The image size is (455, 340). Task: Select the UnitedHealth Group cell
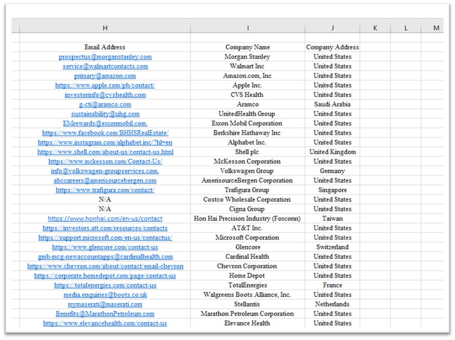[x=248, y=114]
